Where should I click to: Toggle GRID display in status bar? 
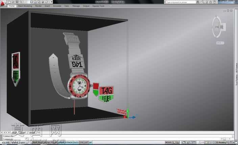coord(40,143)
